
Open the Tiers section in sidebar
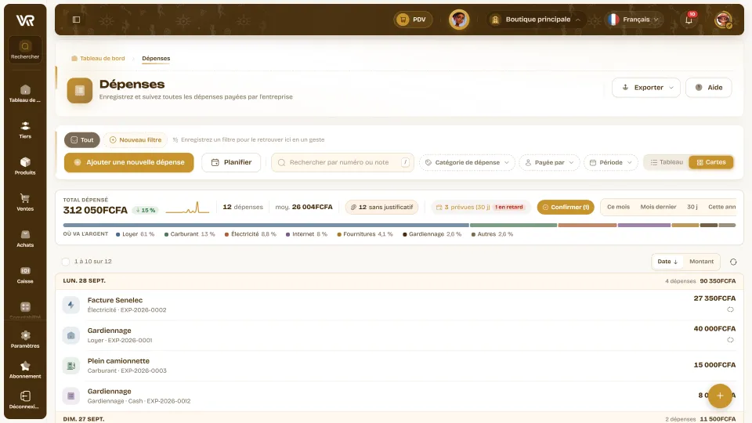point(25,130)
